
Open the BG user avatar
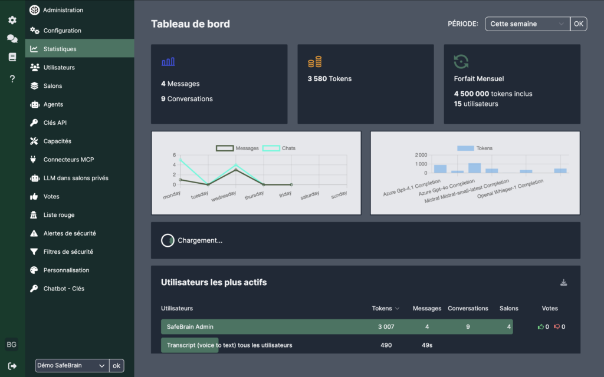tap(12, 344)
